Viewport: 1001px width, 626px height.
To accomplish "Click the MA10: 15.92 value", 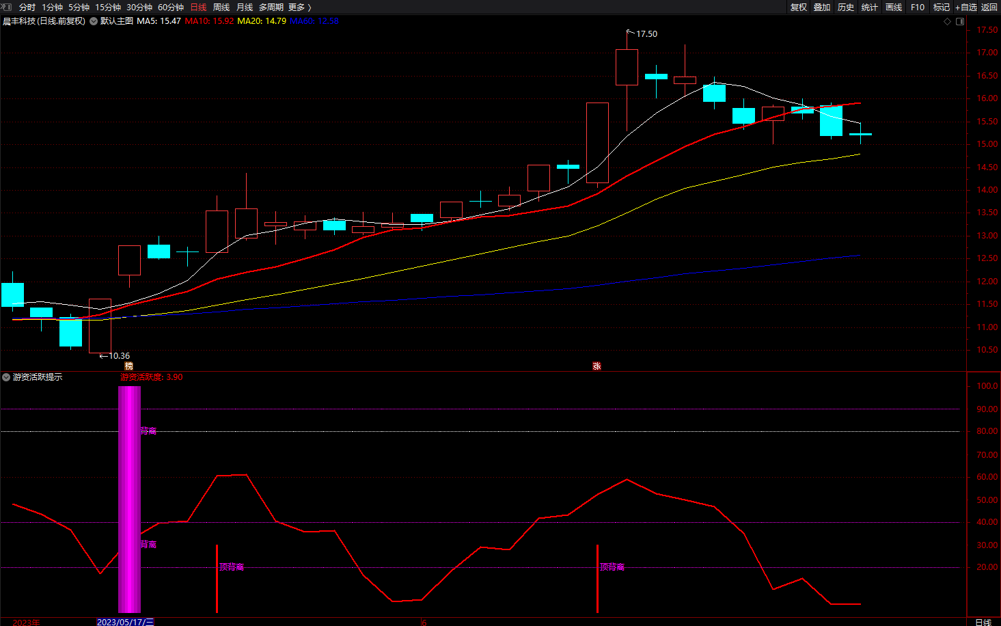I will (x=210, y=21).
